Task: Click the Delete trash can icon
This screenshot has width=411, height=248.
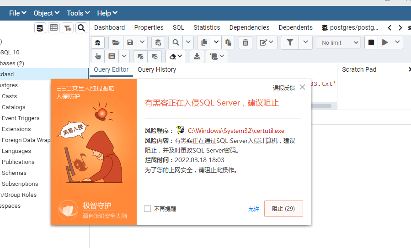Action: click(246, 42)
